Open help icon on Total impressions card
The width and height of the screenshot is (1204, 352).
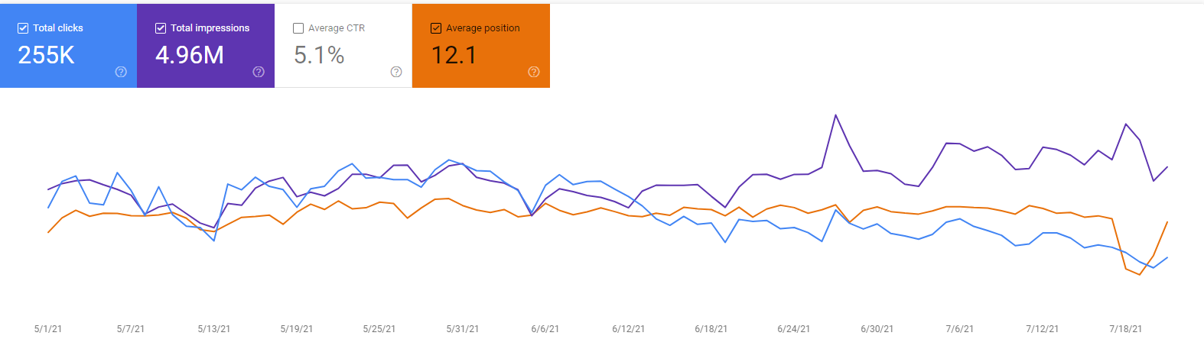(x=259, y=72)
